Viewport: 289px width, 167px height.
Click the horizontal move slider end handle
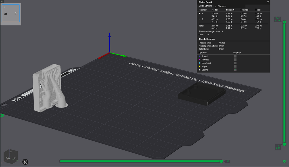(221, 161)
